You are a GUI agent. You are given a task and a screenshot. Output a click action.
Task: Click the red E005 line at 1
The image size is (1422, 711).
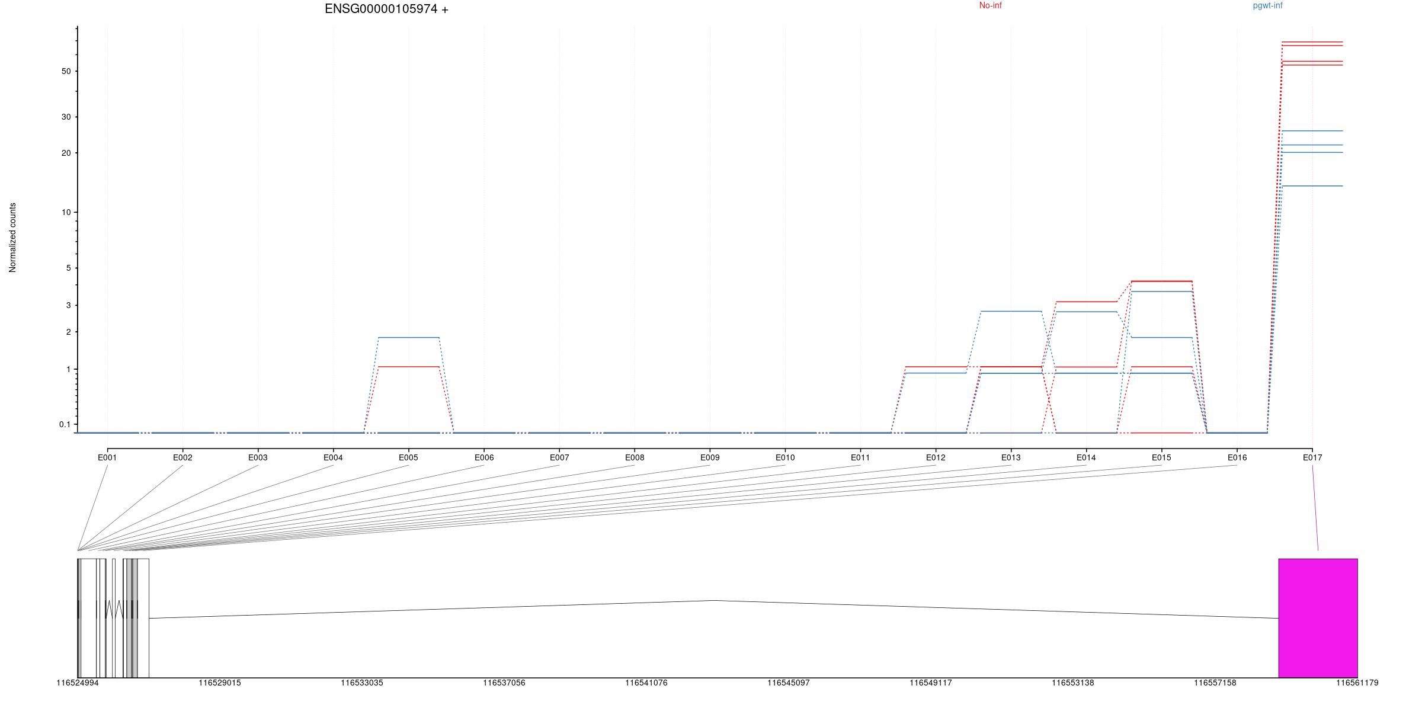click(x=408, y=367)
